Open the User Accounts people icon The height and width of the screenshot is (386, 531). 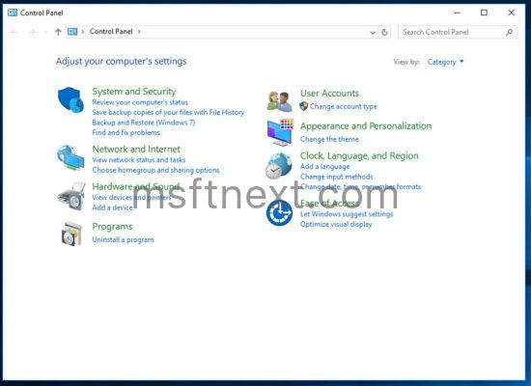279,101
